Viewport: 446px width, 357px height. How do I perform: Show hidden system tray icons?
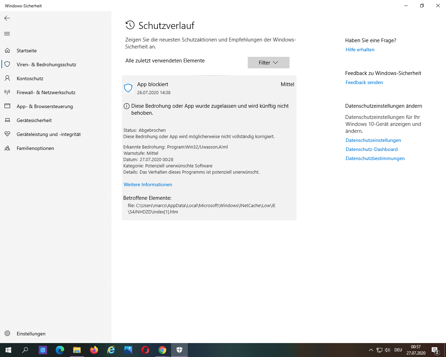click(x=371, y=350)
